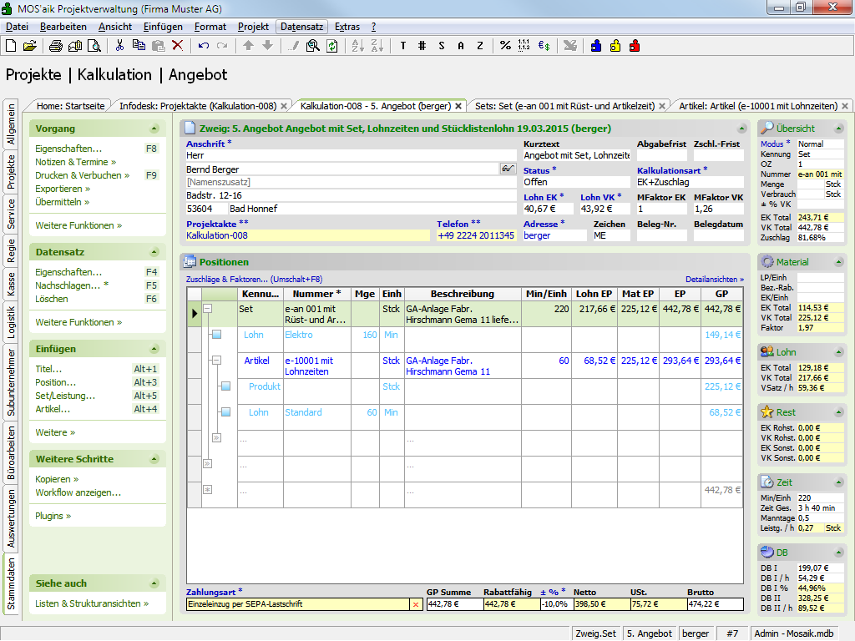
Task: Click the address lookup icon beside Bernd Berger
Action: (x=508, y=169)
